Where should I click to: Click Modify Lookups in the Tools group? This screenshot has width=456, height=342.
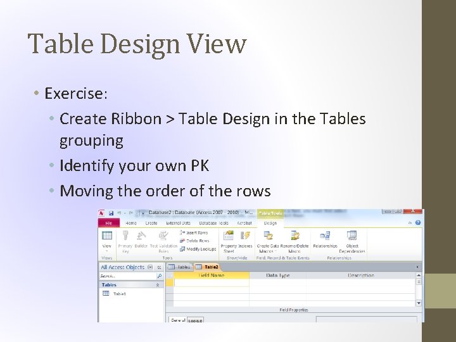click(198, 249)
